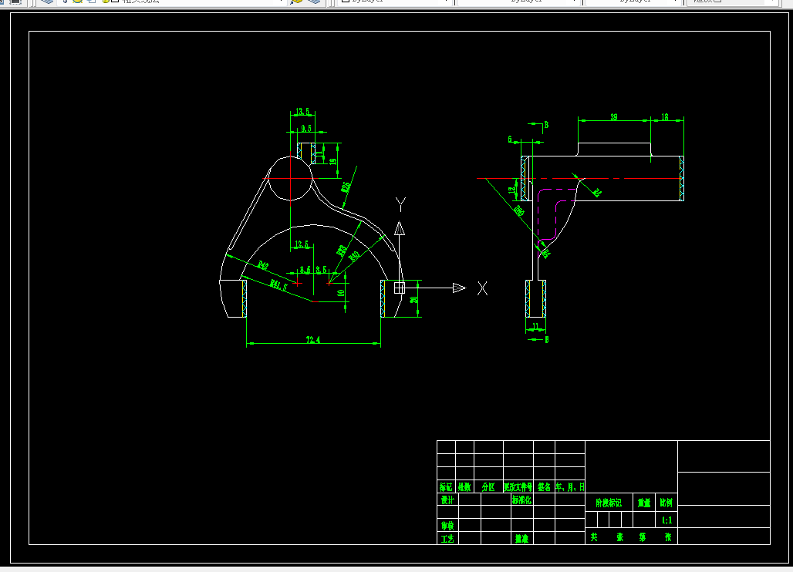Click the 工艺 label in title block
This screenshot has width=793, height=572.
coord(447,539)
